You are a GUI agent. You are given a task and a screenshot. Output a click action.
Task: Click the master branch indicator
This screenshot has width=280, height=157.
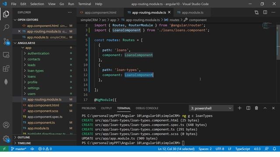point(18,149)
